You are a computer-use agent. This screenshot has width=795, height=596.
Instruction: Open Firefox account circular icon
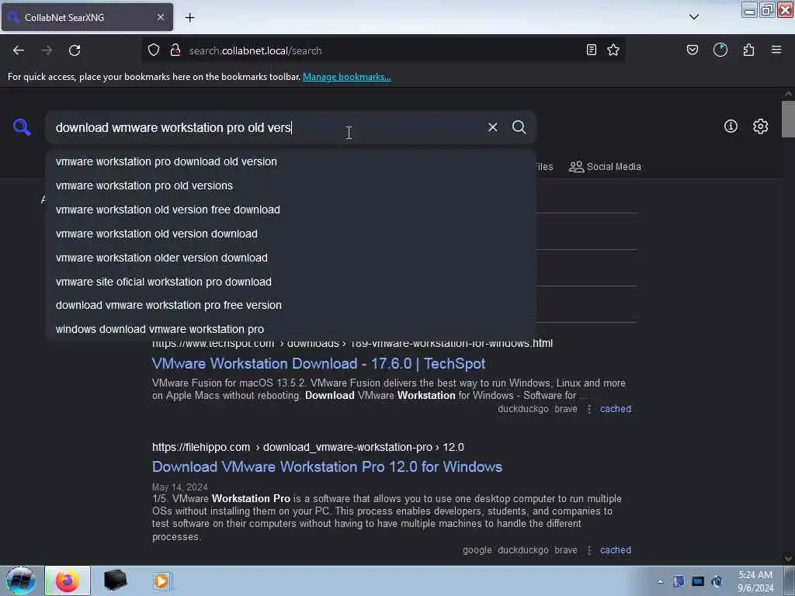coord(720,50)
